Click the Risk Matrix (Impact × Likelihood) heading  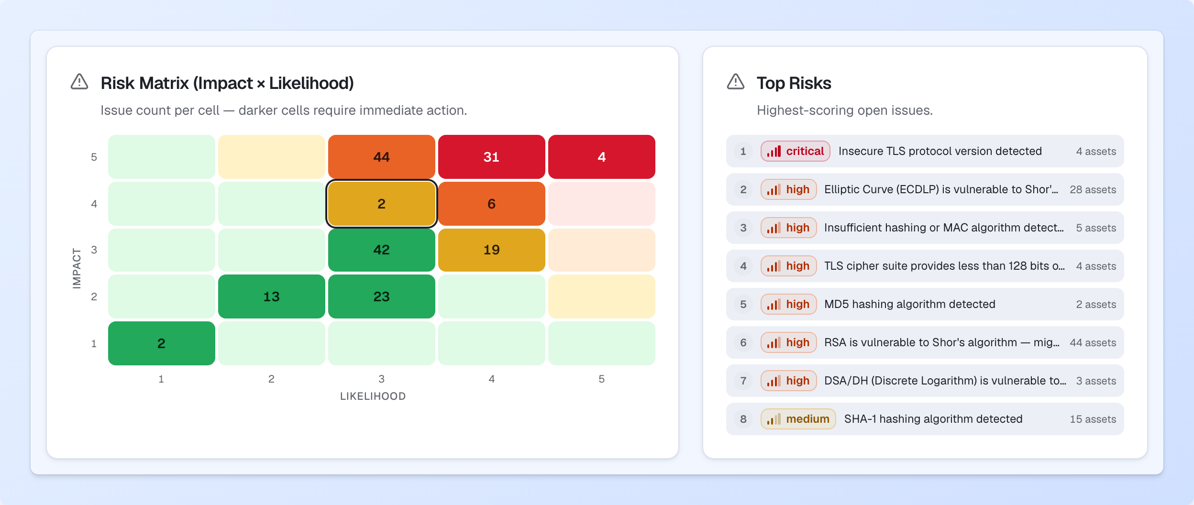tap(227, 83)
